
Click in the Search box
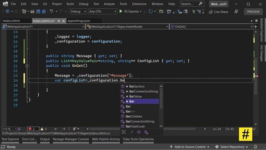tap(192, 4)
